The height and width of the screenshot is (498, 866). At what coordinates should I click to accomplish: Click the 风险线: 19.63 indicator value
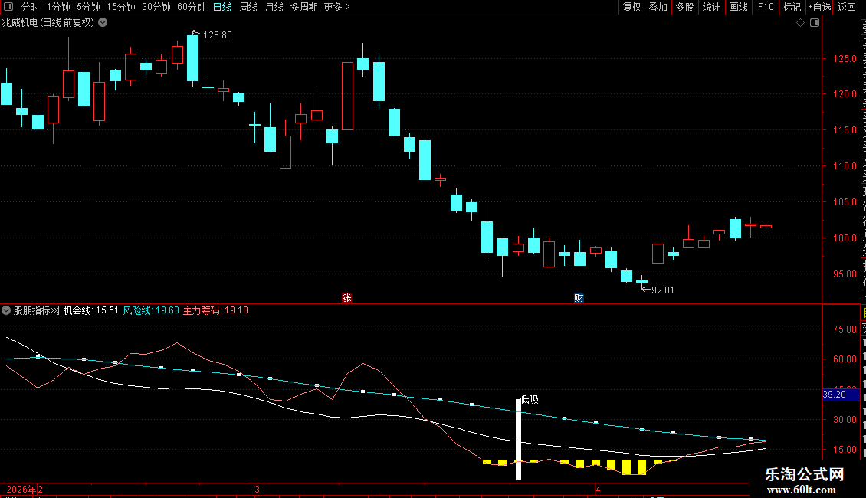(x=151, y=310)
